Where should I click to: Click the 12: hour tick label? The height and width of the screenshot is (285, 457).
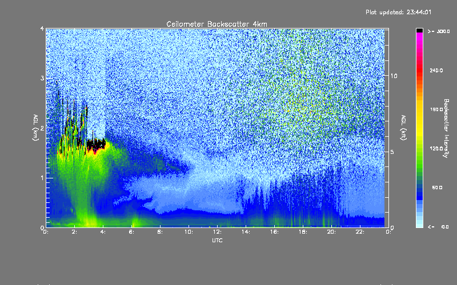(x=217, y=232)
